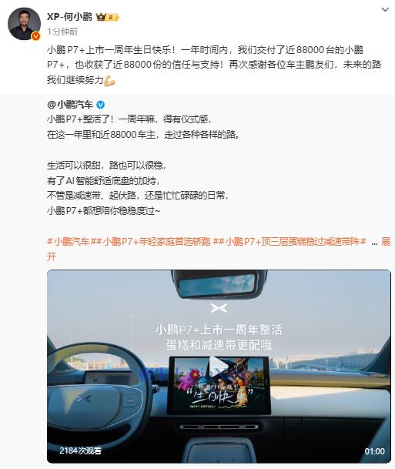This screenshot has width=395, height=469.
Task: Open the #小鹏汽车# hashtag topic
Action: [69, 242]
